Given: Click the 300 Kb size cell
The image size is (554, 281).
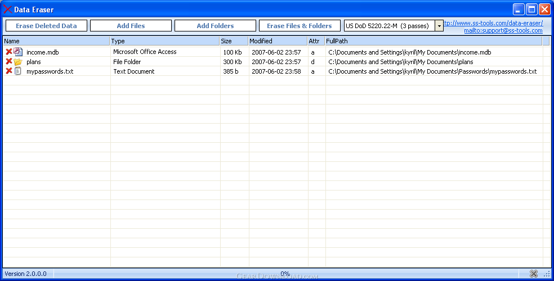Looking at the screenshot, I should tap(233, 62).
